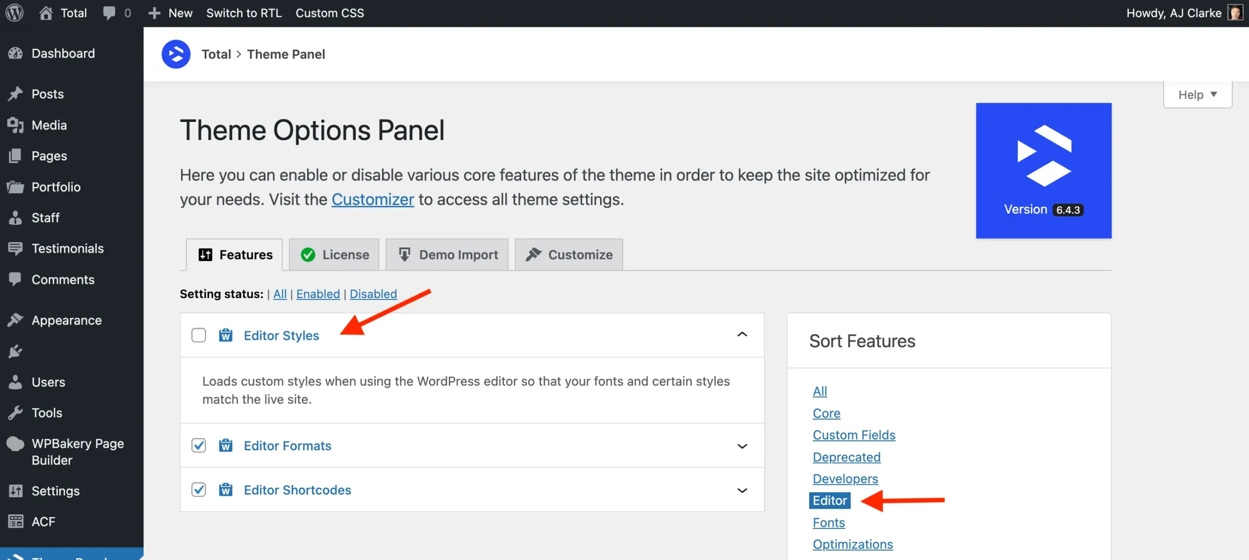Select Switch to RTL in the admin bar
The width and height of the screenshot is (1249, 560).
click(244, 13)
